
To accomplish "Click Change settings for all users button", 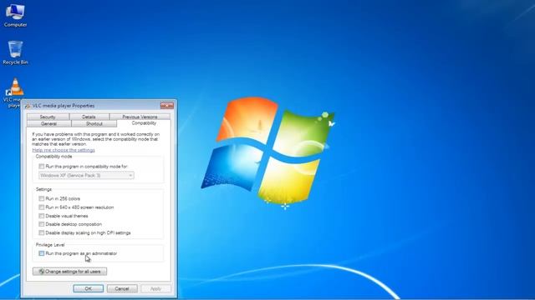I will point(69,272).
